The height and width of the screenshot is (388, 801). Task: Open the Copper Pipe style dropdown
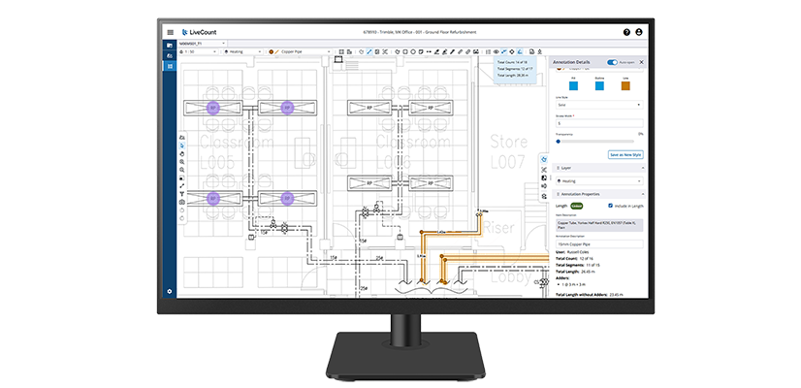pos(300,51)
